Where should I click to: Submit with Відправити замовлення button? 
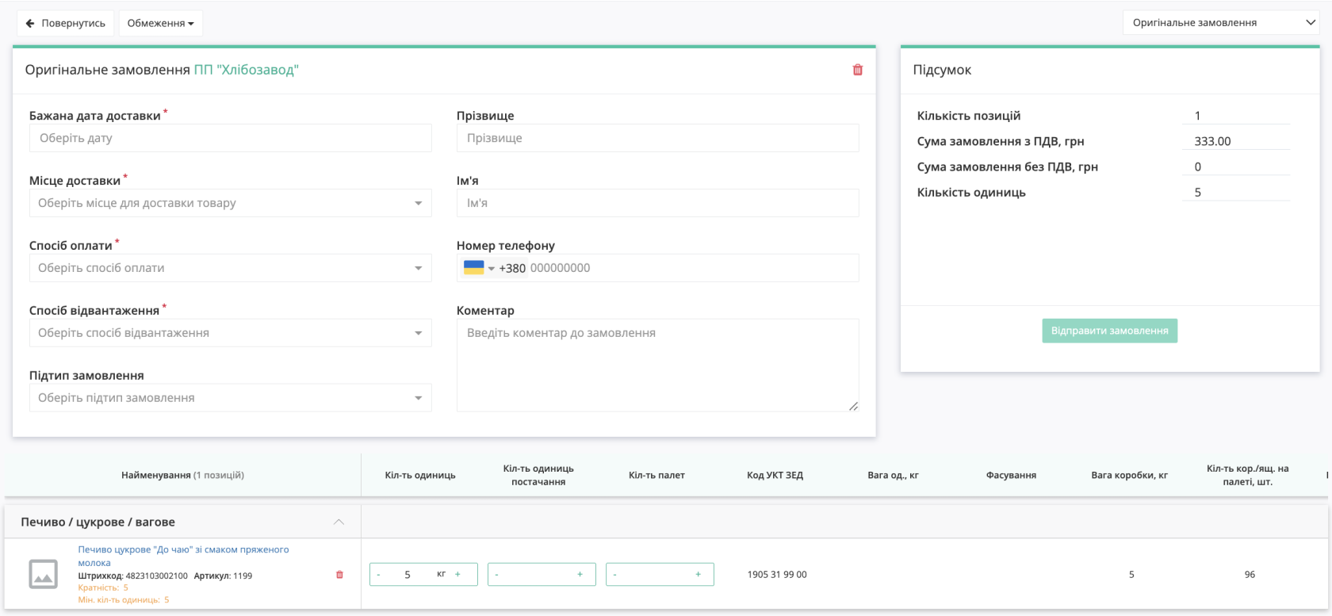[1110, 331]
